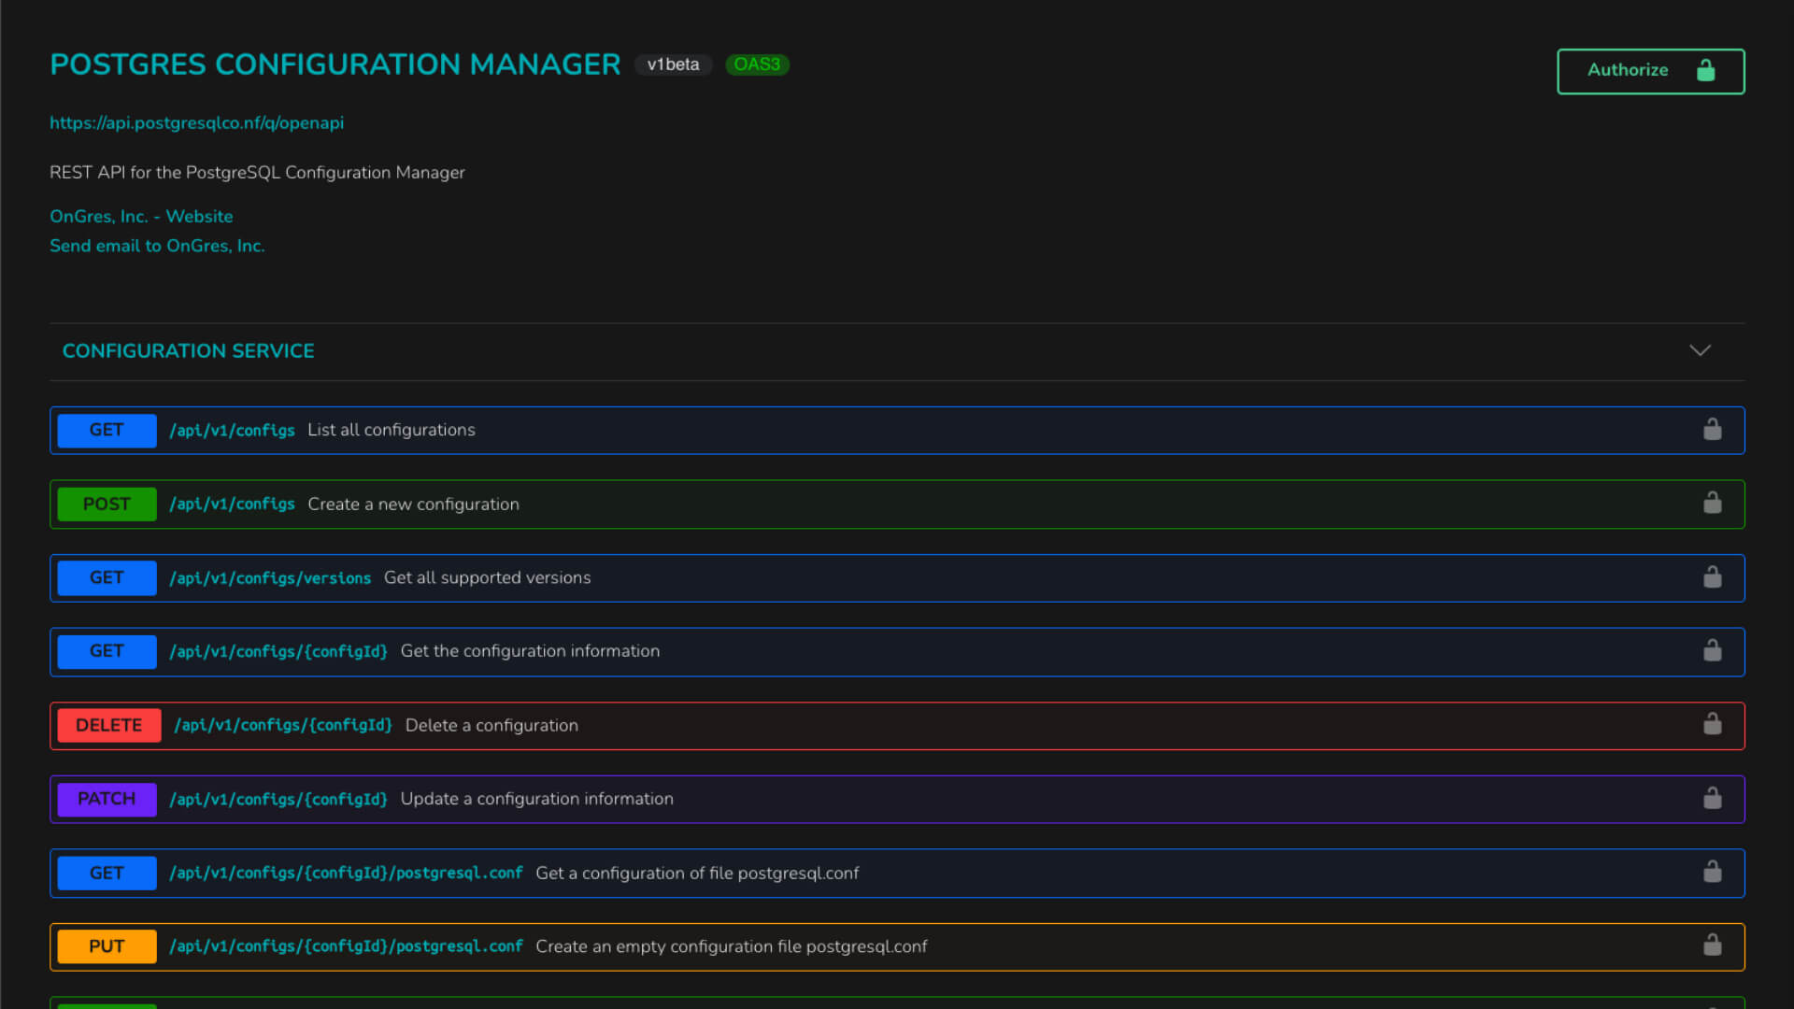Collapse the Configuration Service section chevron
Screen dimensions: 1794x1009
tap(1700, 350)
